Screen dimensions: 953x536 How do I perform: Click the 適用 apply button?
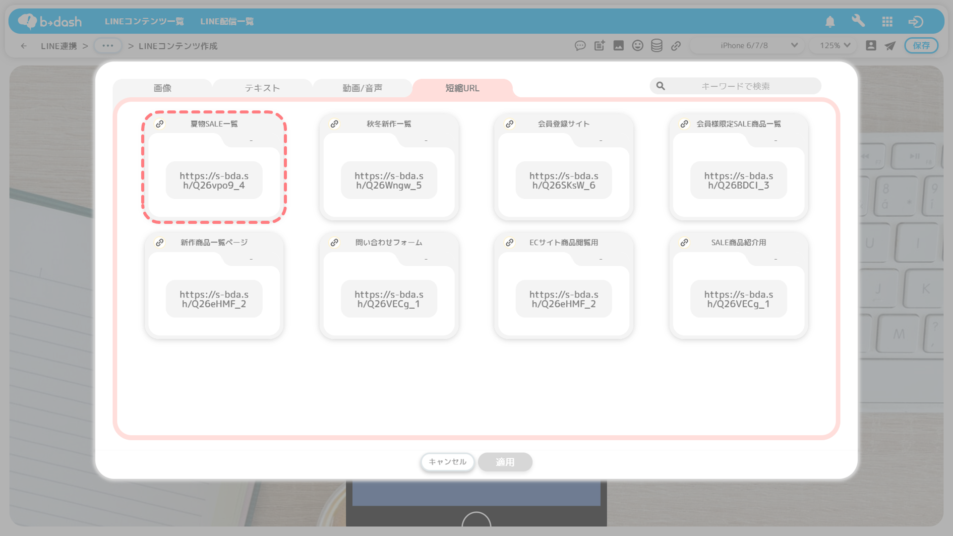click(505, 462)
